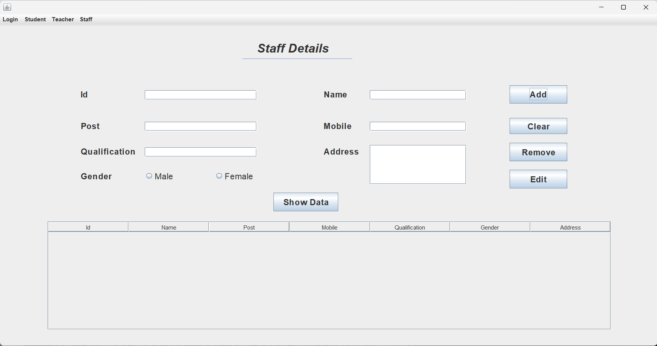Screen dimensions: 657x346
Task: Open the Student menu
Action: (35, 19)
